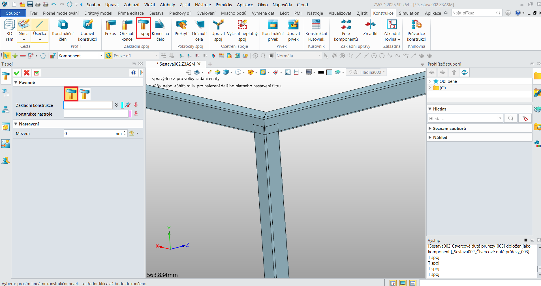541x286 pixels.
Task: Open the Upravit prvek tool
Action: click(293, 30)
